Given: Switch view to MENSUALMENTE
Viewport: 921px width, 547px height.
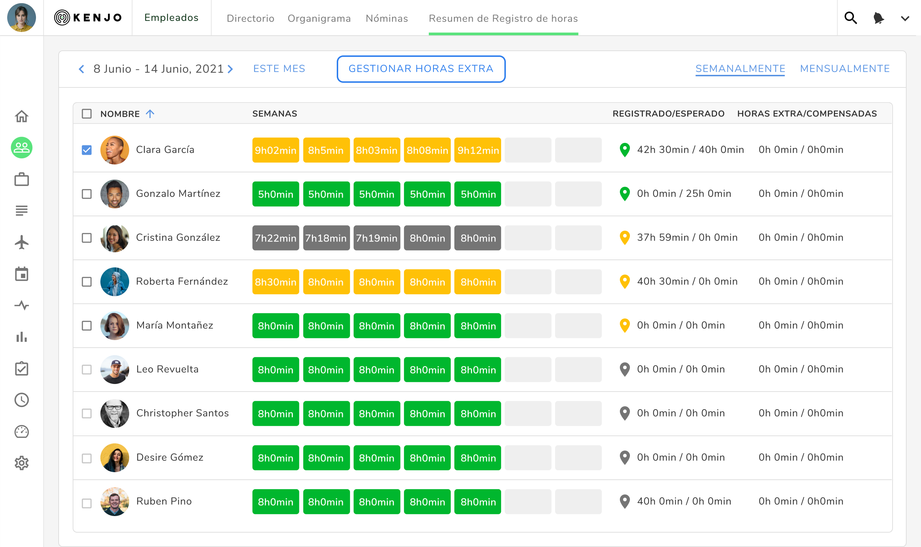Looking at the screenshot, I should click(x=844, y=69).
